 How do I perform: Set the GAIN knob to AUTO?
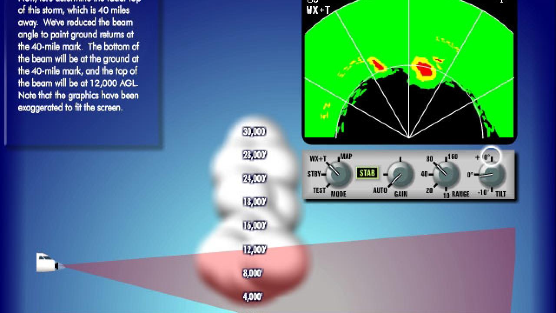pos(381,190)
